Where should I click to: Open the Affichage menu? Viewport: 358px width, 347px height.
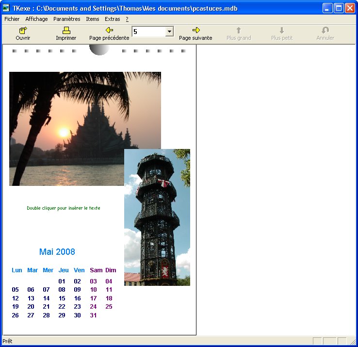click(x=36, y=19)
